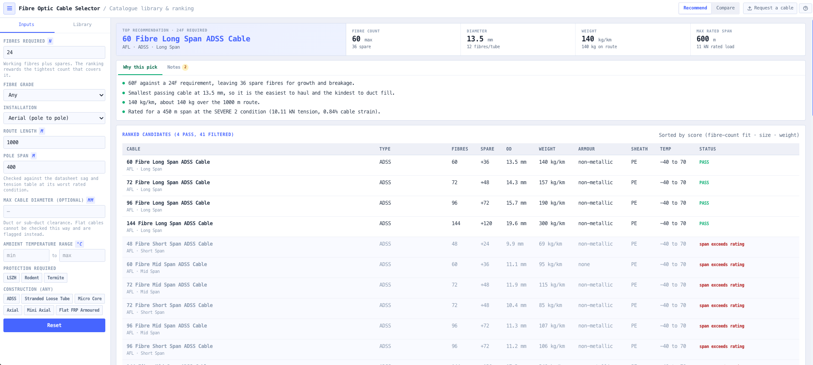813x365 pixels.
Task: Toggle the sidebar hamburger menu icon
Action: (x=9, y=9)
